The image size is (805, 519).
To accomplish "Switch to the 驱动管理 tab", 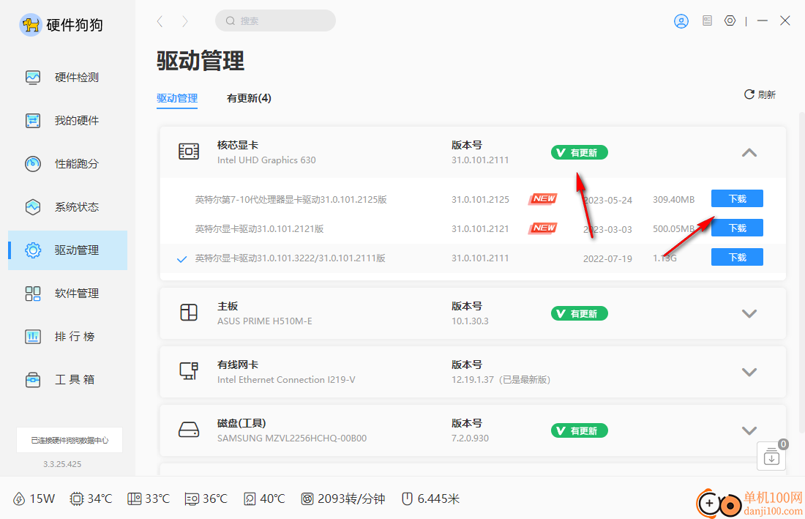I will pyautogui.click(x=177, y=98).
